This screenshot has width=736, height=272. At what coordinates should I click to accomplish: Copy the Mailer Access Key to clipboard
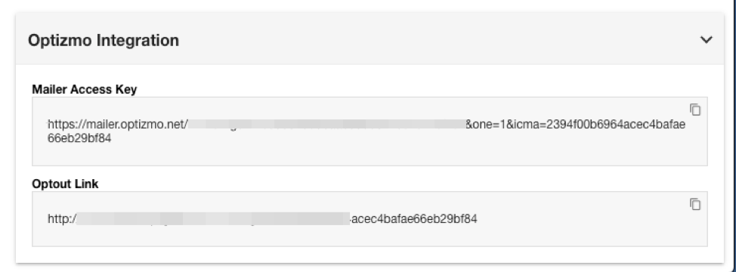click(695, 110)
